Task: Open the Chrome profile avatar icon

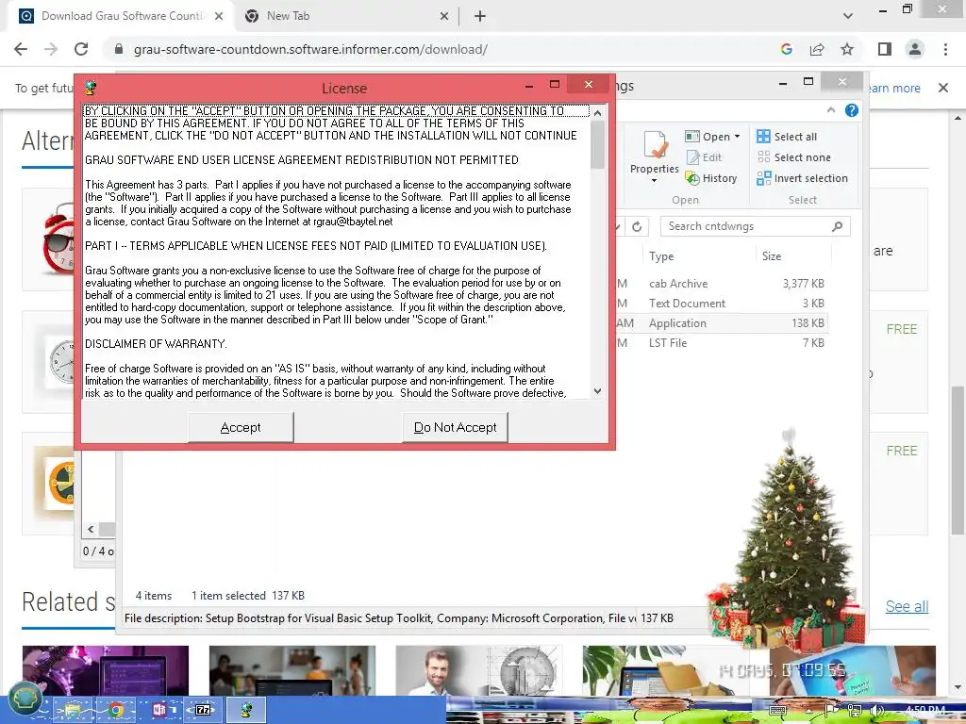Action: tap(915, 49)
